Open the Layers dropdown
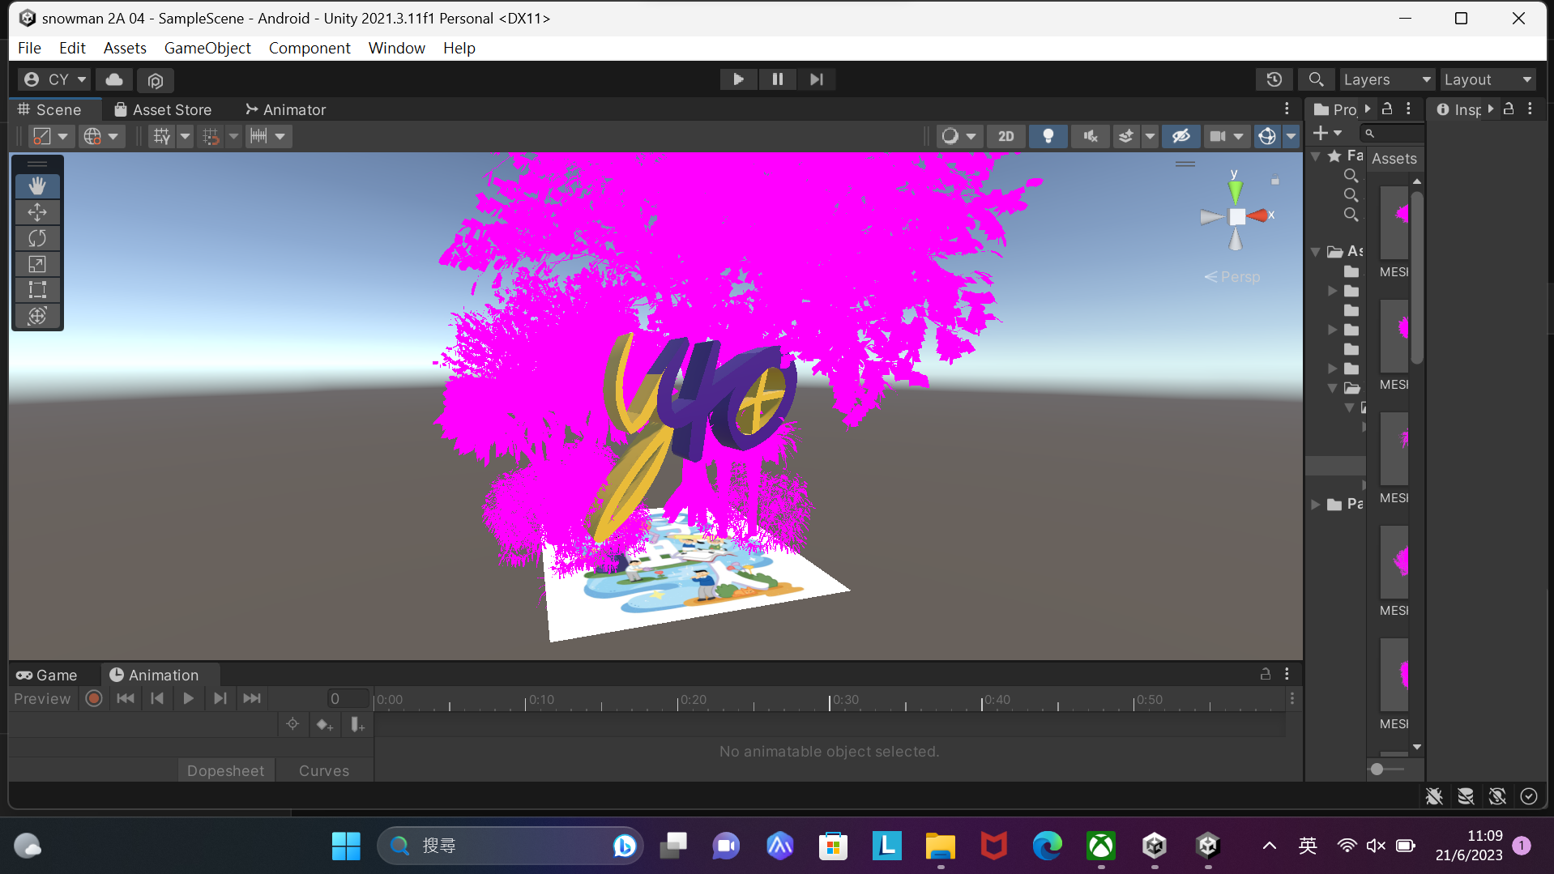The width and height of the screenshot is (1554, 874). pos(1387,79)
